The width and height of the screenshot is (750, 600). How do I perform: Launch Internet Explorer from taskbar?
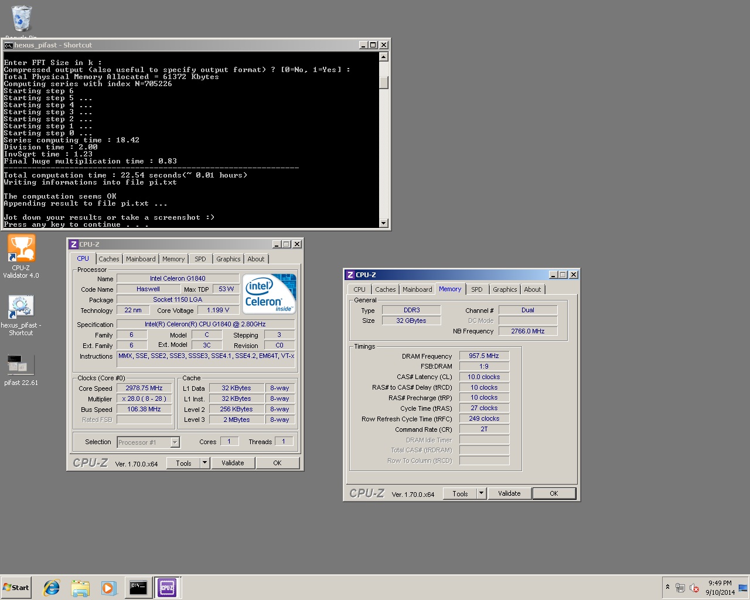pyautogui.click(x=52, y=588)
